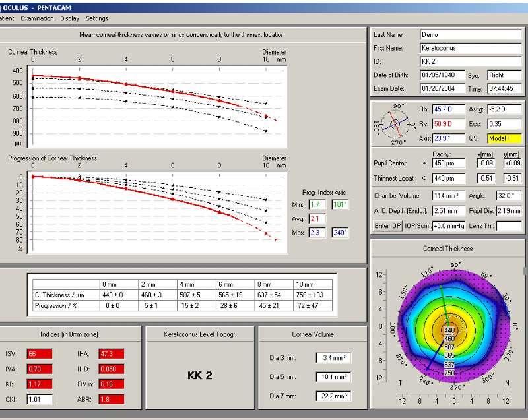Screen dimensions: 528x420
Task: Click the empty Lens Th. field
Action: pyautogui.click(x=509, y=225)
